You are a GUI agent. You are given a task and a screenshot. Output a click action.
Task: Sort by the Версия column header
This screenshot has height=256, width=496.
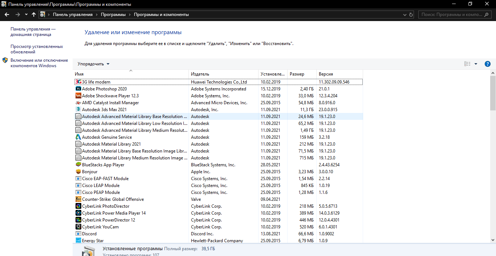pos(340,74)
